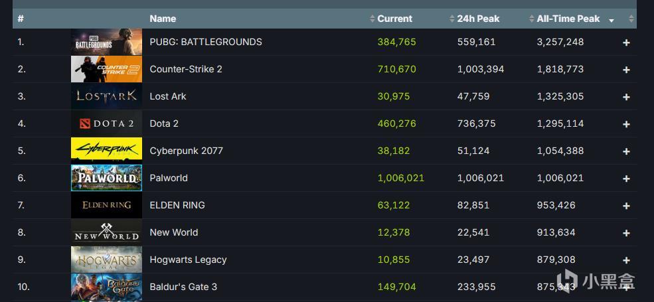Screen dimensions: 654x302
Task: Select New World current value 12,378
Action: [x=394, y=232]
